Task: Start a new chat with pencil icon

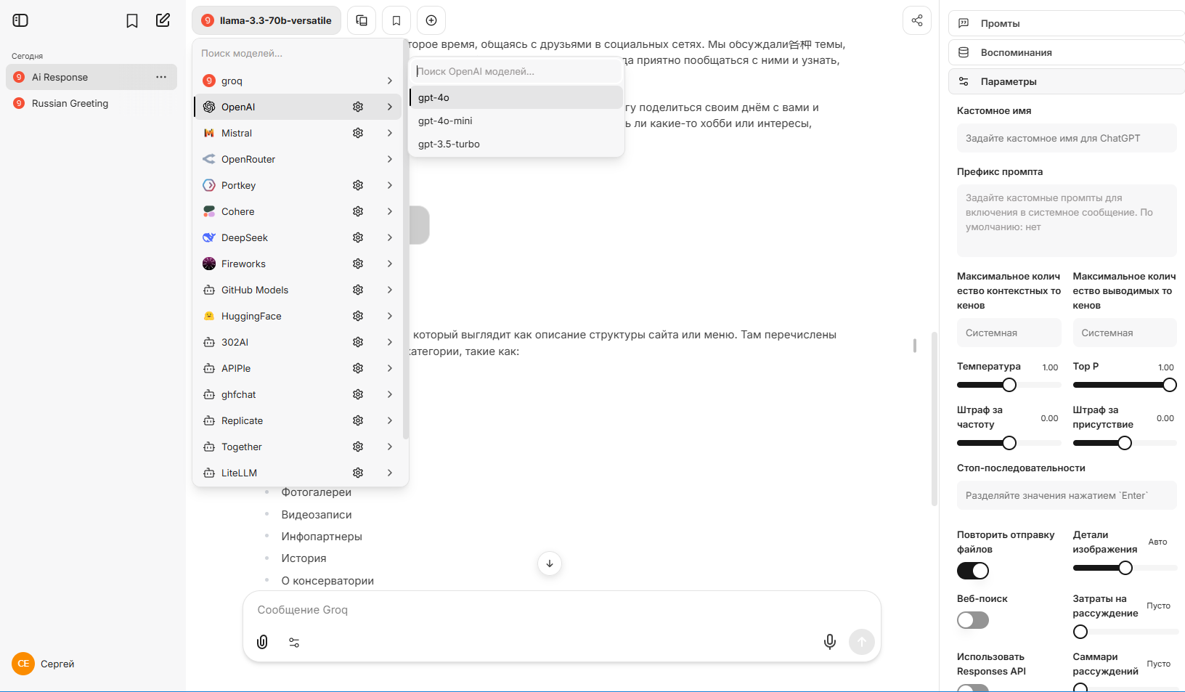Action: tap(163, 20)
